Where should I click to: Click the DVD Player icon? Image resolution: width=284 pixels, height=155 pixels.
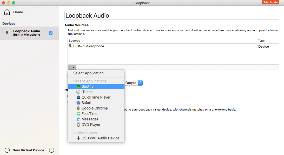coord(78,125)
